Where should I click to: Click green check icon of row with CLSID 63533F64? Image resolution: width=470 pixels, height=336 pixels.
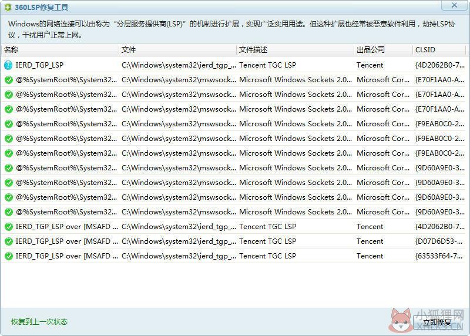pos(9,256)
